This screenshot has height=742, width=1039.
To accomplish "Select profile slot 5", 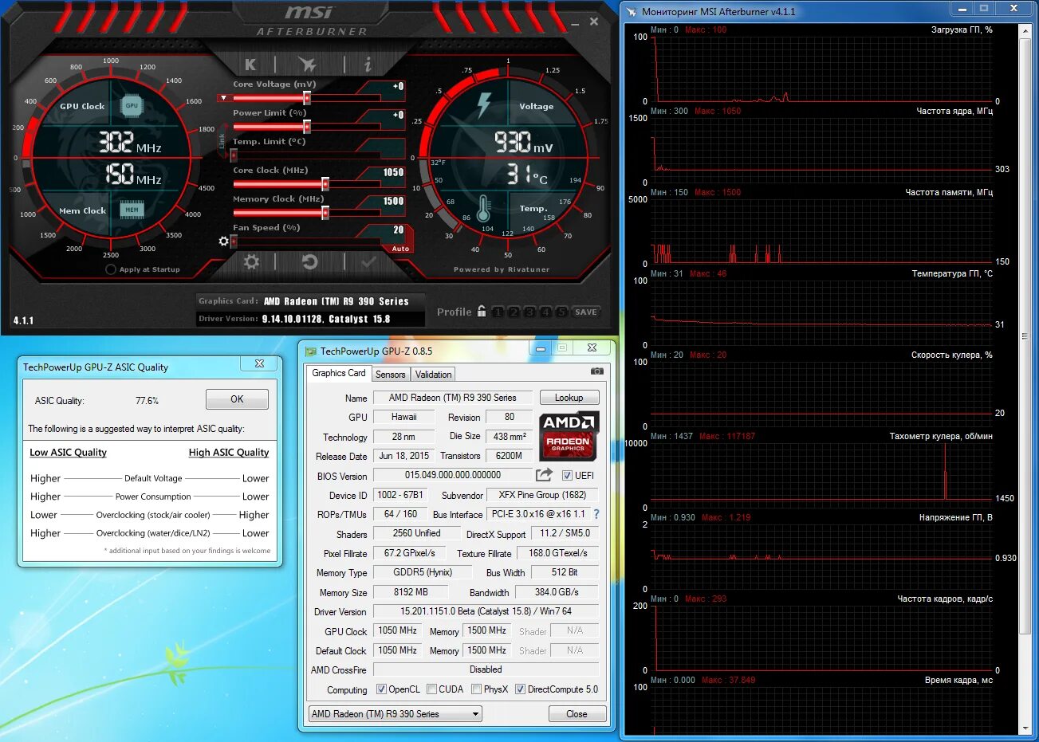I will (x=561, y=312).
